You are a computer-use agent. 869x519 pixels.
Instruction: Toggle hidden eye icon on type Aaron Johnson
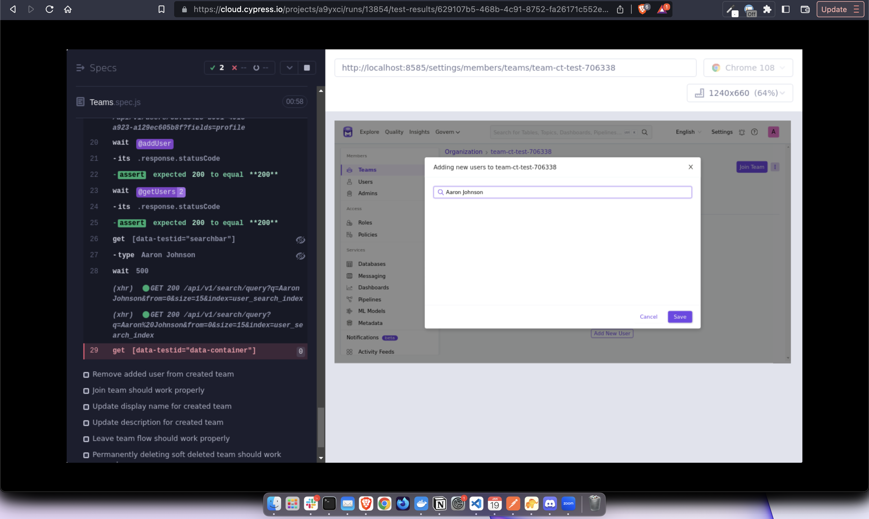[x=300, y=256]
